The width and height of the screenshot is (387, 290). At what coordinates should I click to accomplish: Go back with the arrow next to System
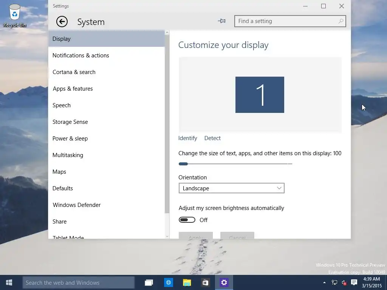(62, 22)
